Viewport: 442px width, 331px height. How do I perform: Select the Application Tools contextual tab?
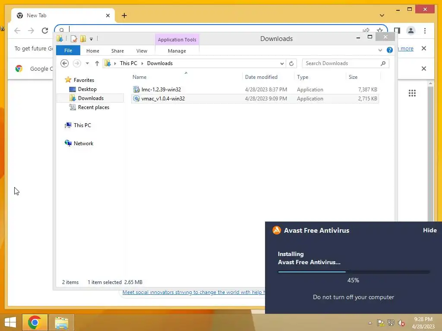177,40
